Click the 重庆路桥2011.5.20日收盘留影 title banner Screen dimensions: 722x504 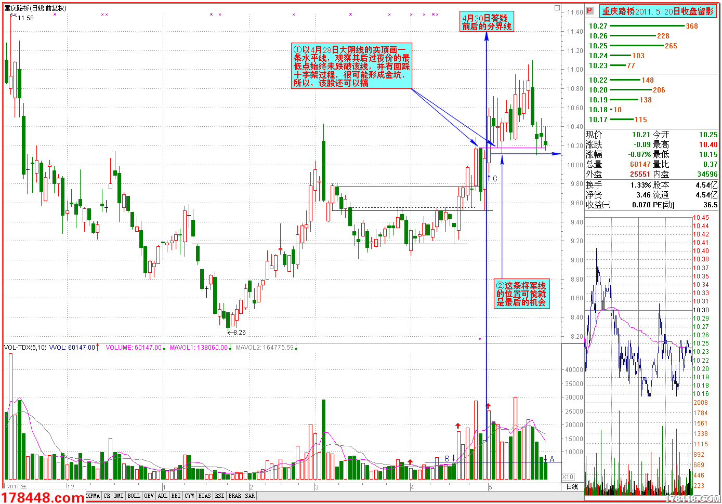coord(658,11)
